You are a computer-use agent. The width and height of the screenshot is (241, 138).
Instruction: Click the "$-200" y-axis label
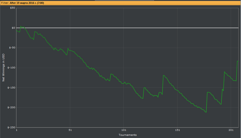tap(11, 107)
